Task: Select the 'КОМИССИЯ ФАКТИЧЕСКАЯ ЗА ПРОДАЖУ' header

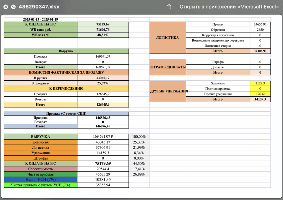Action: point(66,73)
